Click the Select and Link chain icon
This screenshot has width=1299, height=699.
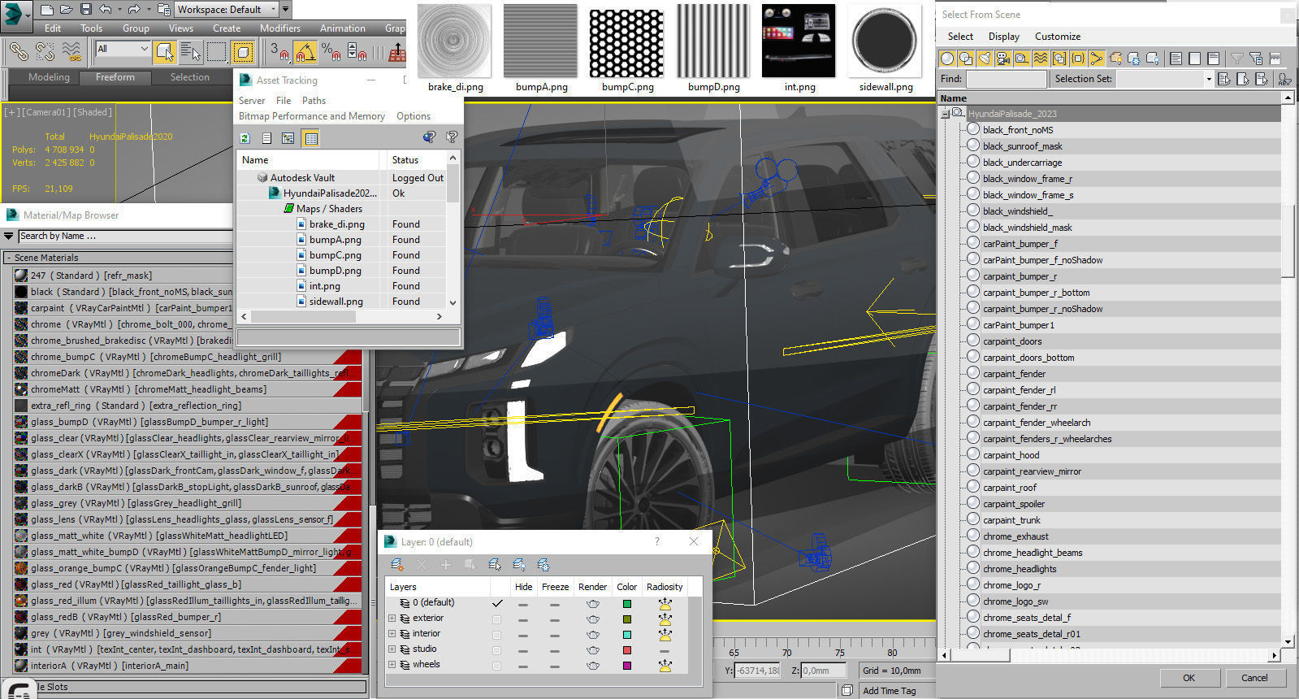coord(18,52)
